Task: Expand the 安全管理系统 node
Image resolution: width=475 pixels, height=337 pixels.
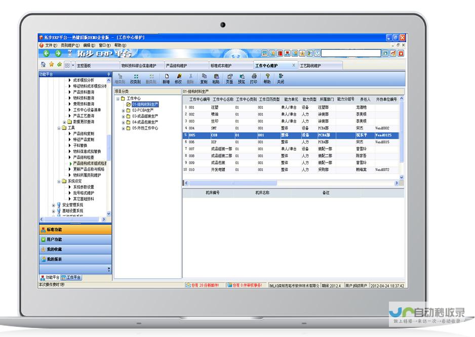Action: tap(53, 205)
